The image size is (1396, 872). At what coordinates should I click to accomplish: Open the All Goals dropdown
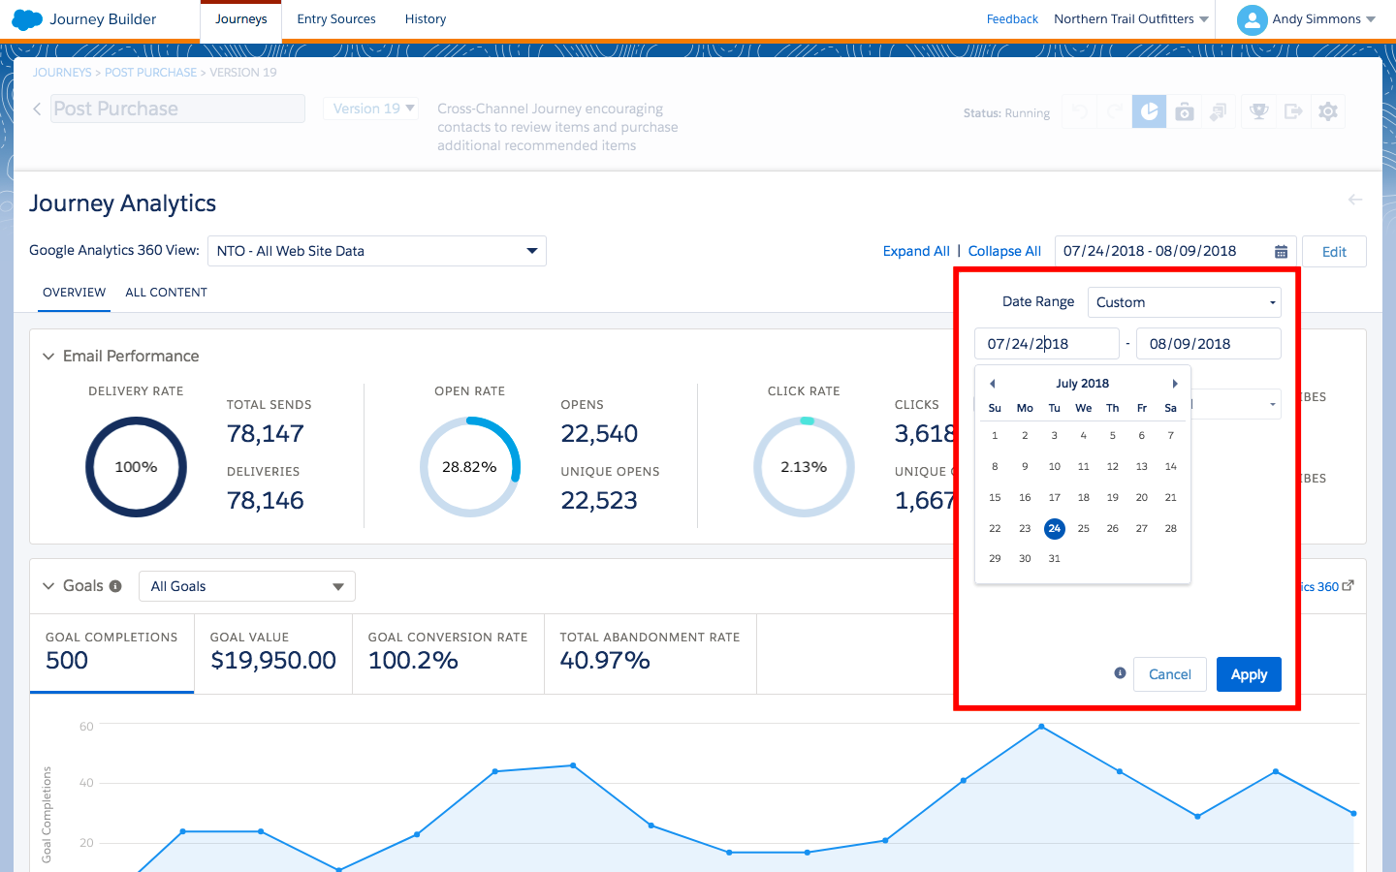pyautogui.click(x=247, y=586)
